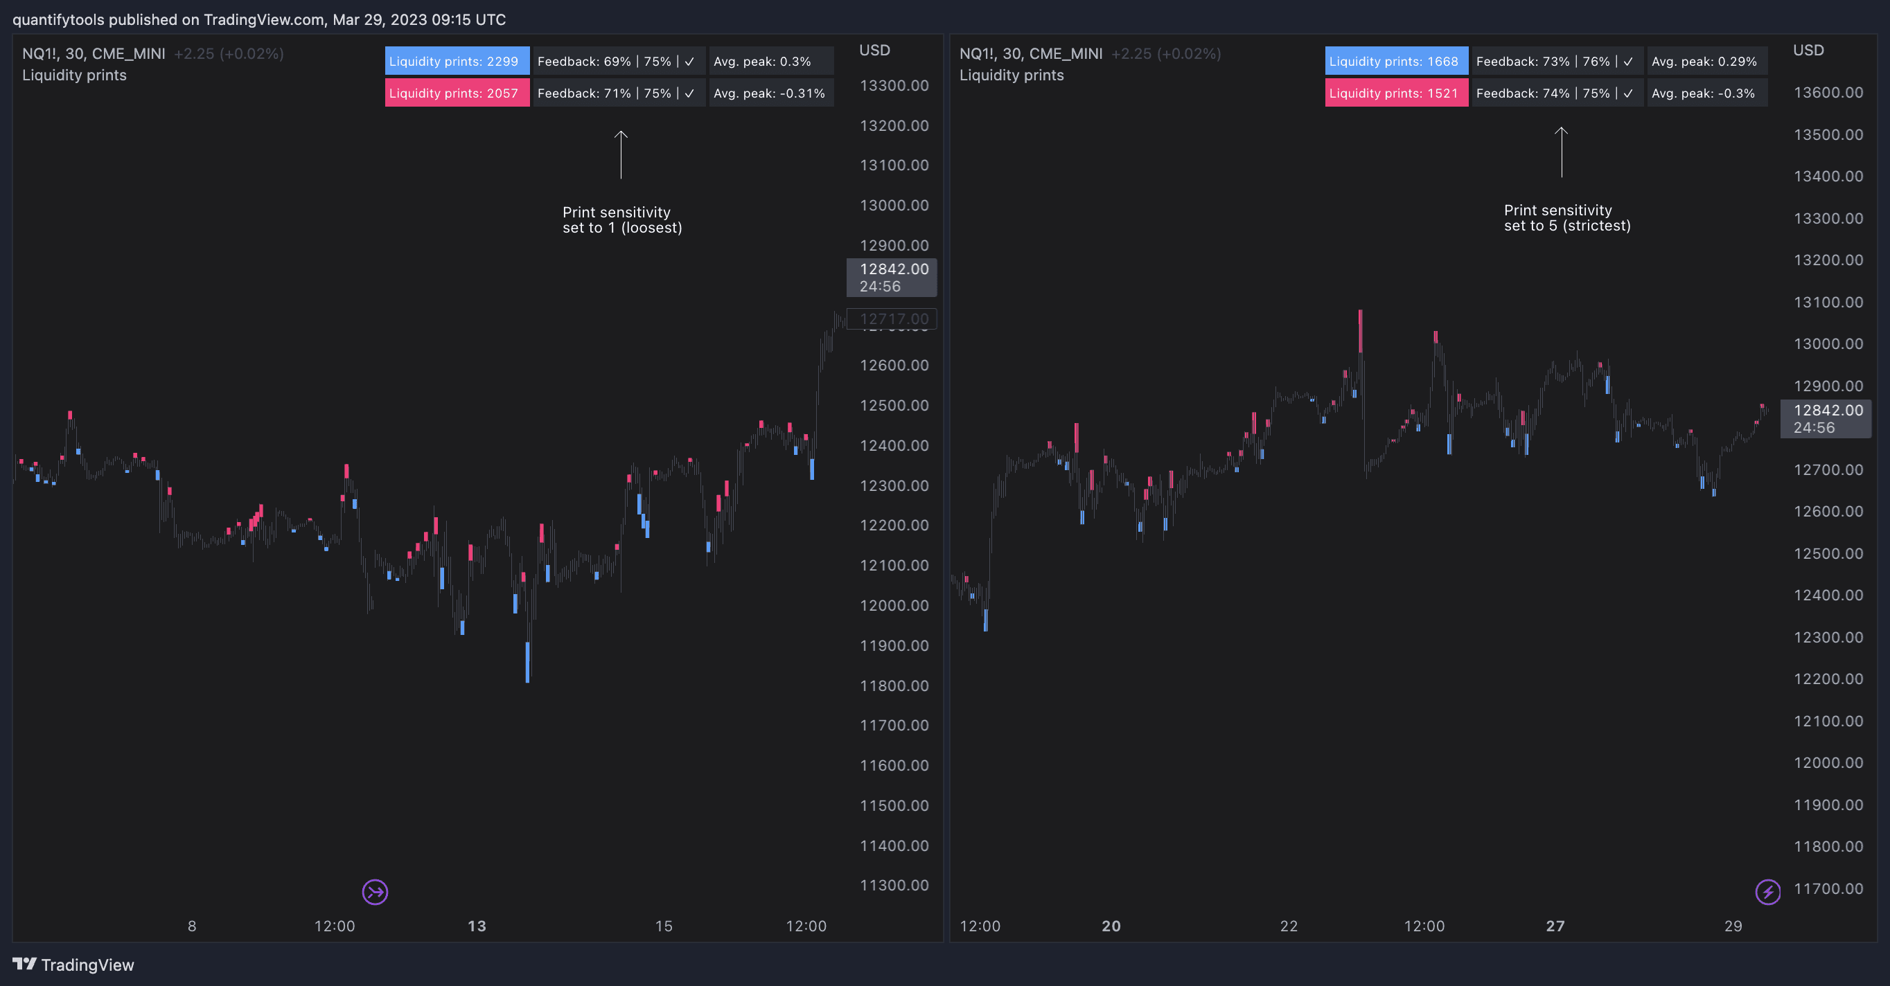Viewport: 1890px width, 986px height.
Task: Click the checkmark in the 69% | 75% feedback cell
Action: 689,62
